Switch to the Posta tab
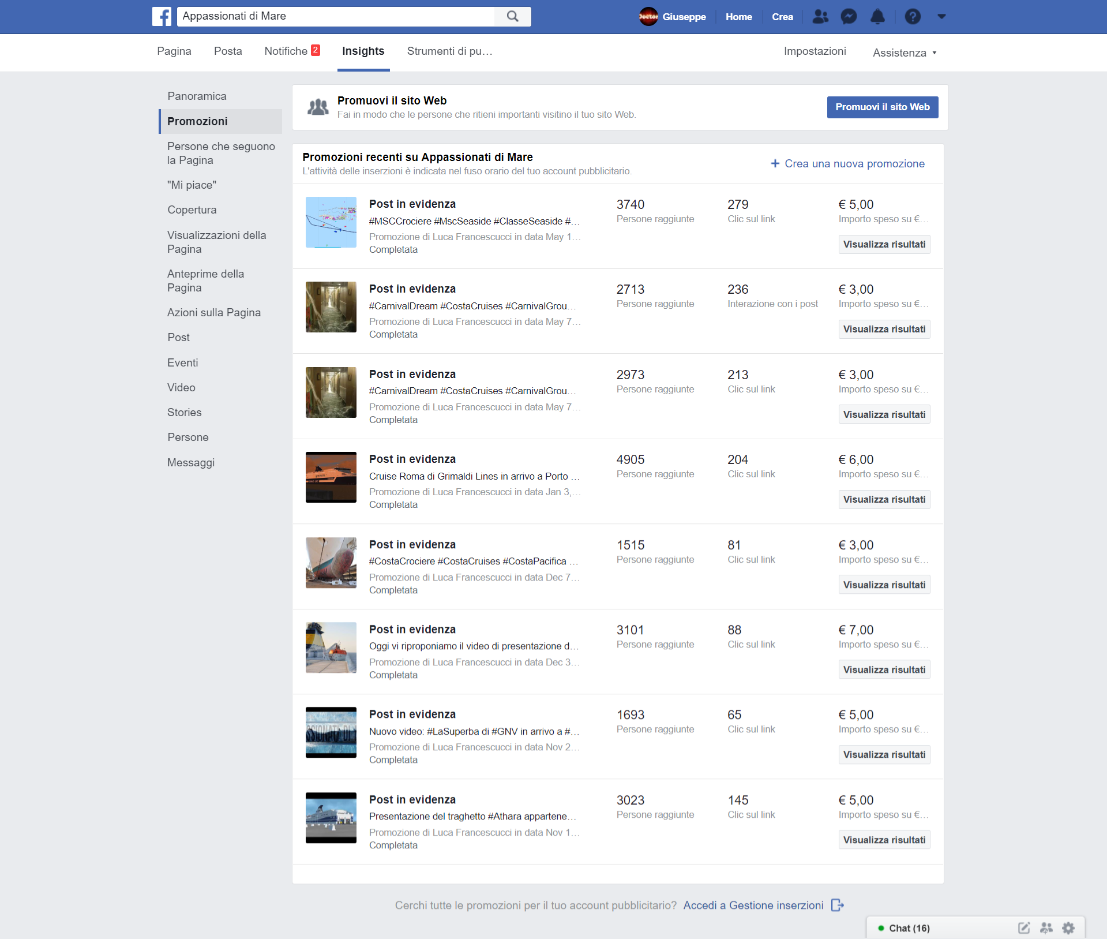Screen dimensions: 1107x939 [x=228, y=51]
